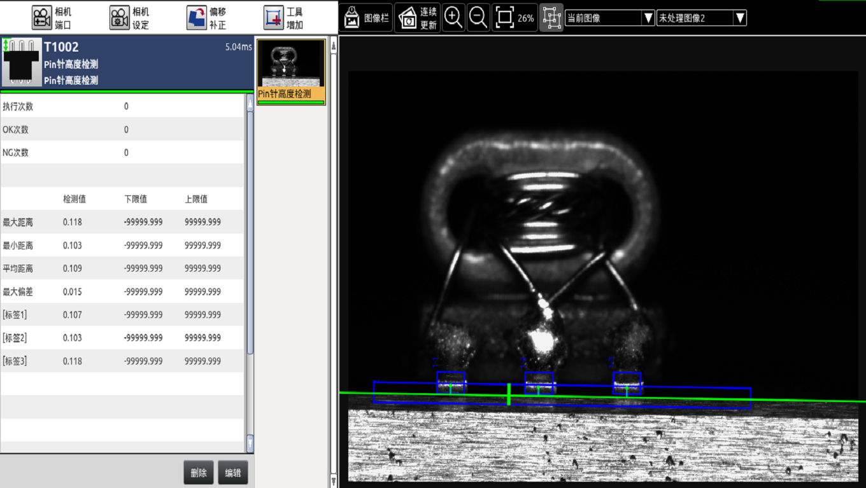Click the 平均距离 value 0.109
Viewport: 866px width, 488px height.
73,268
